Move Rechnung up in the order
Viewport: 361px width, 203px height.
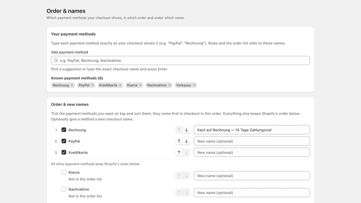[179, 130]
